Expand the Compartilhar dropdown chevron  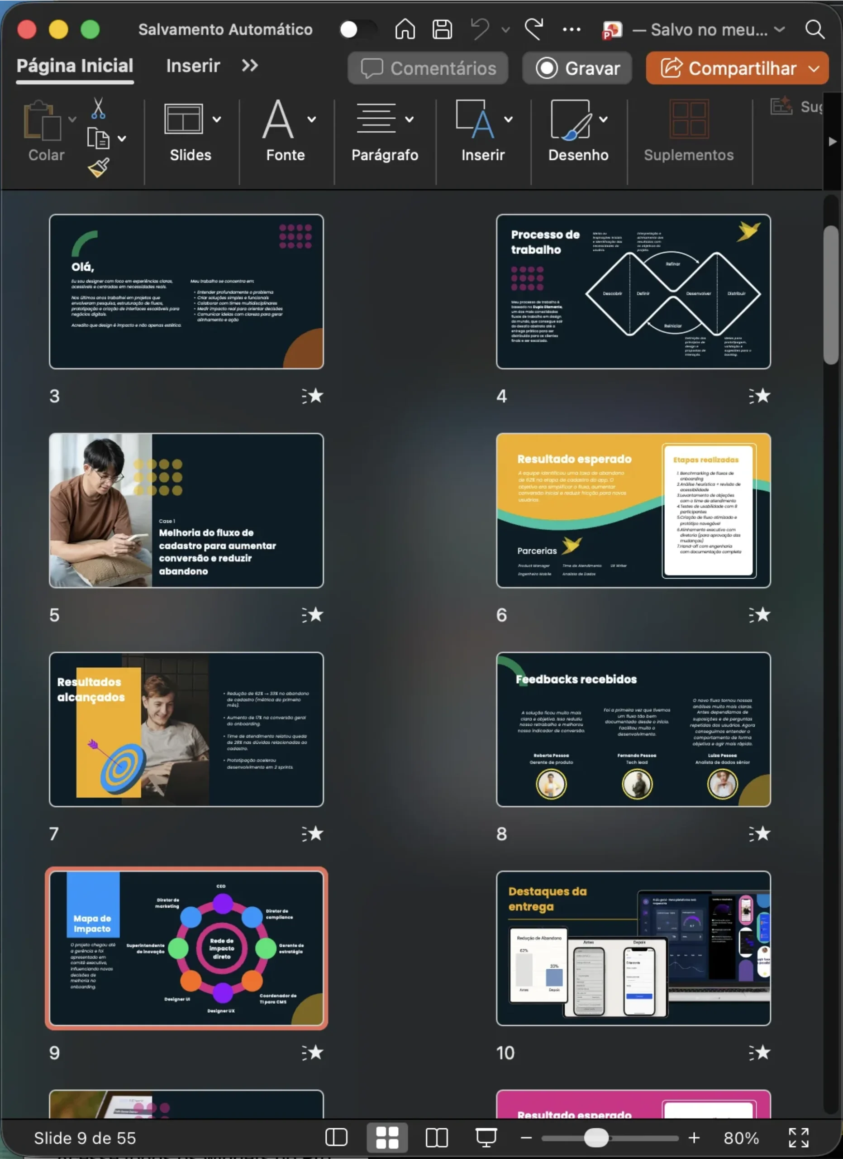814,68
